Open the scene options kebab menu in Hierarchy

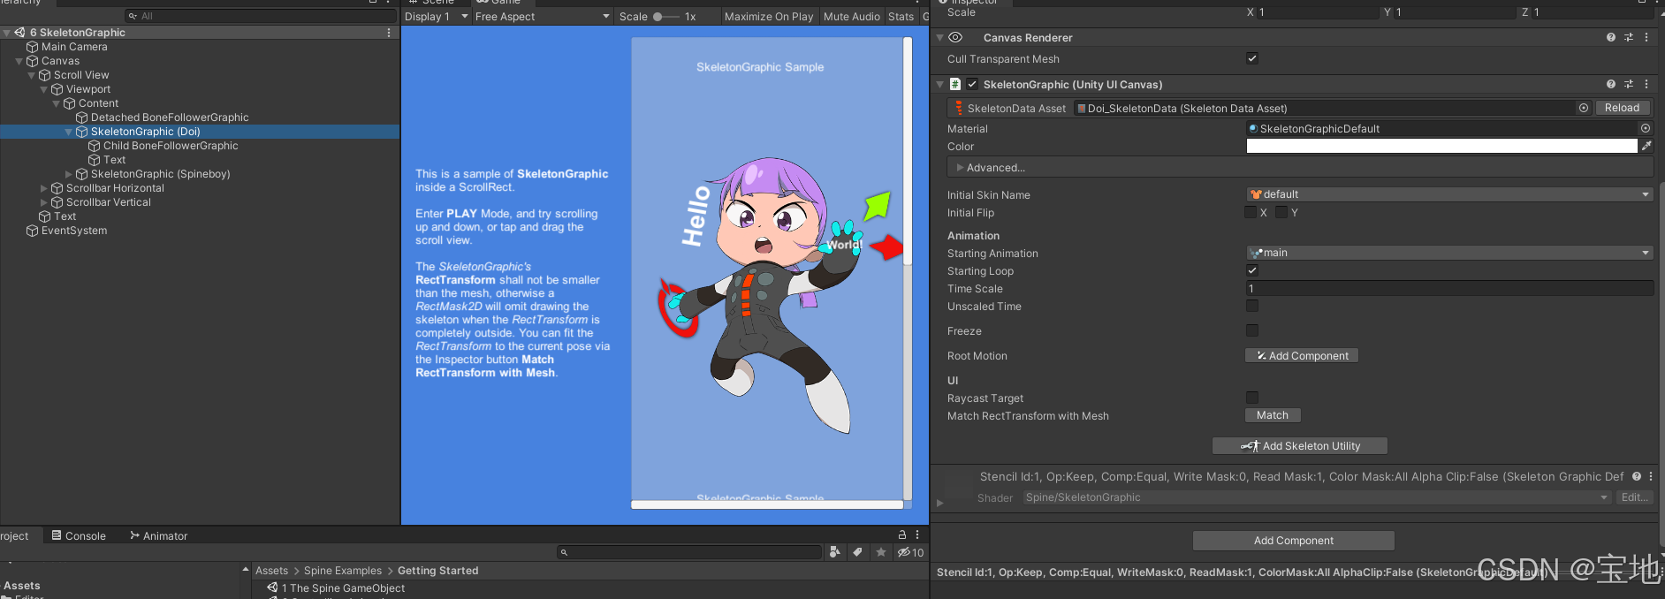(x=389, y=33)
